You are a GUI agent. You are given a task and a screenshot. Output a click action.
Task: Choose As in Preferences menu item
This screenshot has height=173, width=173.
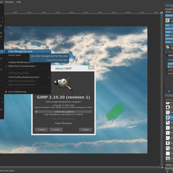(x=27, y=92)
